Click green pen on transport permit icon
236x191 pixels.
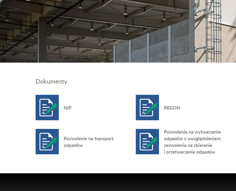[x=51, y=142]
